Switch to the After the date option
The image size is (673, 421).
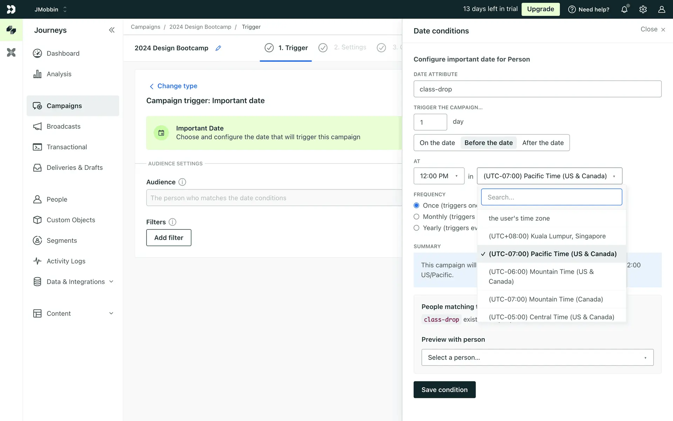pos(543,143)
